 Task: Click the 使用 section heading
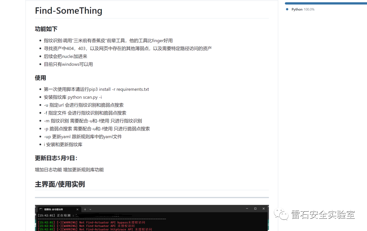[x=40, y=78]
